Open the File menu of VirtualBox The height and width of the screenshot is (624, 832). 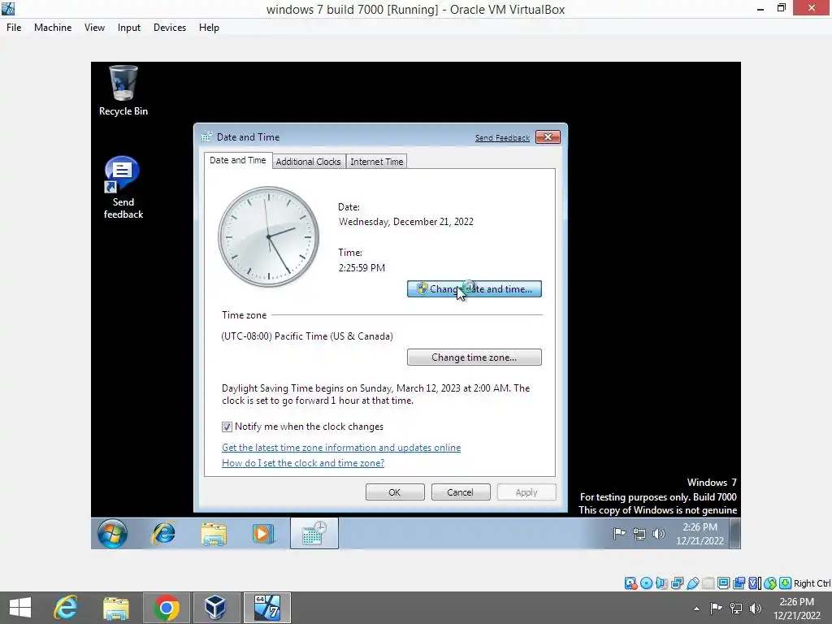(x=14, y=28)
